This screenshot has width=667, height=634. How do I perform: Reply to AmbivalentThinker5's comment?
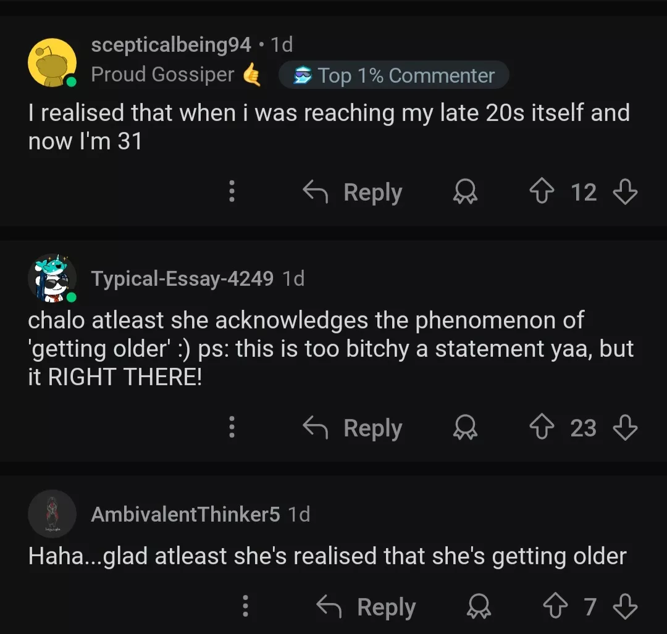click(x=366, y=606)
